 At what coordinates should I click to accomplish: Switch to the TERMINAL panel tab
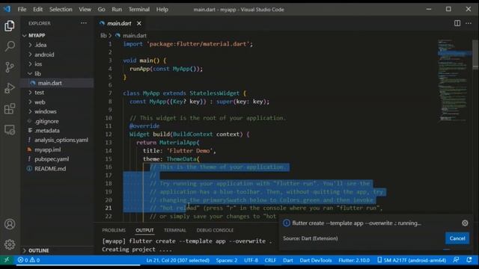175,230
